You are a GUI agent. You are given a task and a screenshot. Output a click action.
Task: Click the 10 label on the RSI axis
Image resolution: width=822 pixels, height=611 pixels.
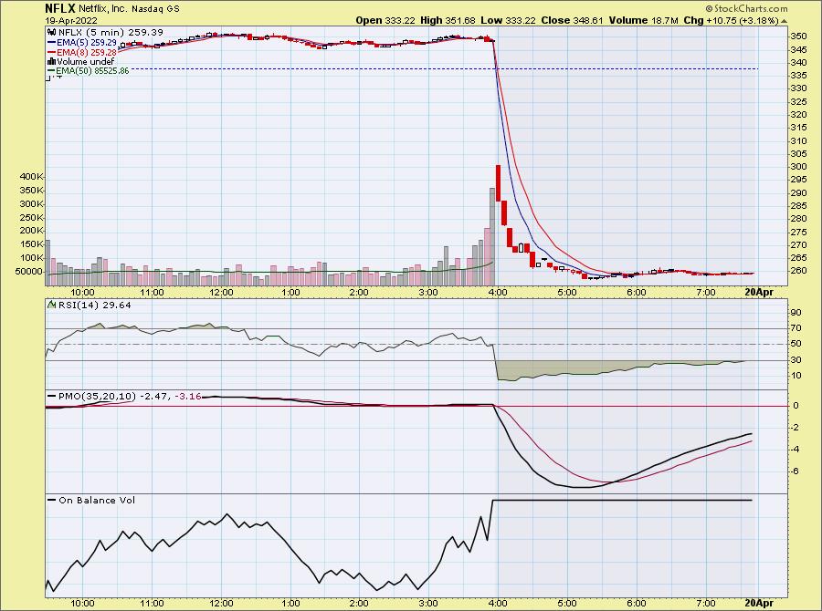pos(796,376)
